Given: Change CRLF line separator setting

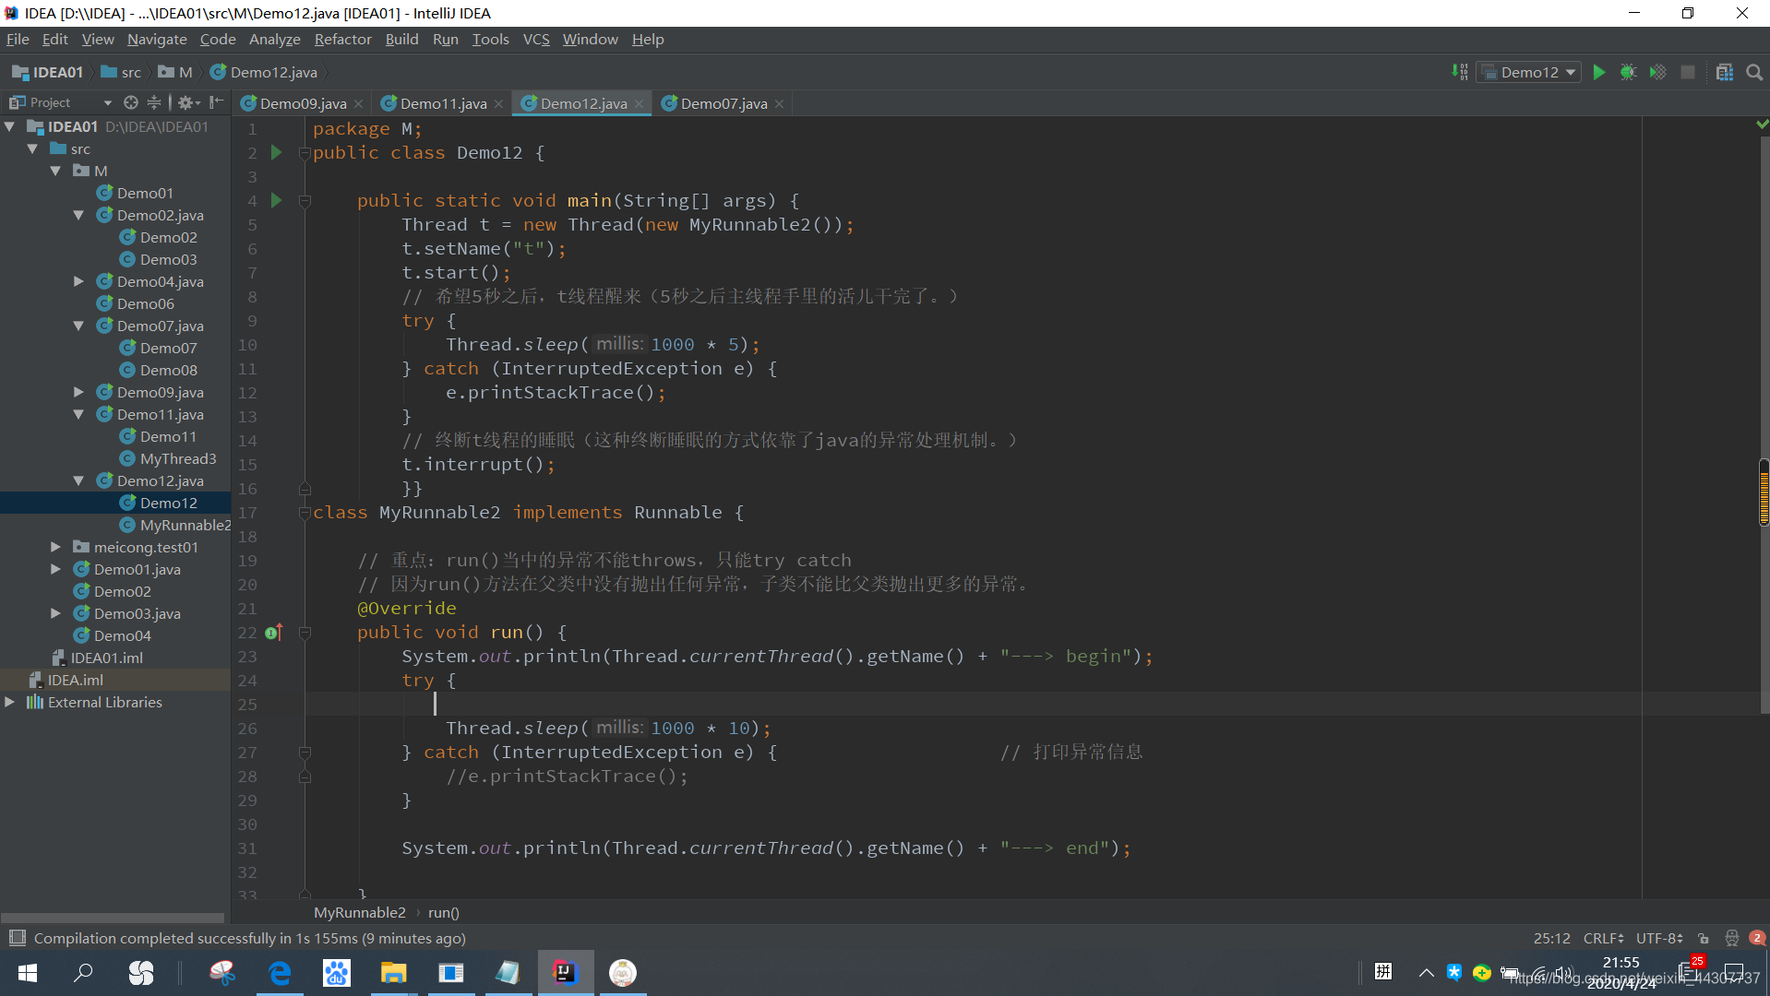Looking at the screenshot, I should 1603,938.
